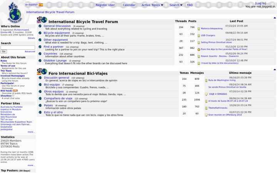277x173 pixels.
Task: Open Se vende Primus Omnifuel en Sevilla post
Action: point(227,87)
